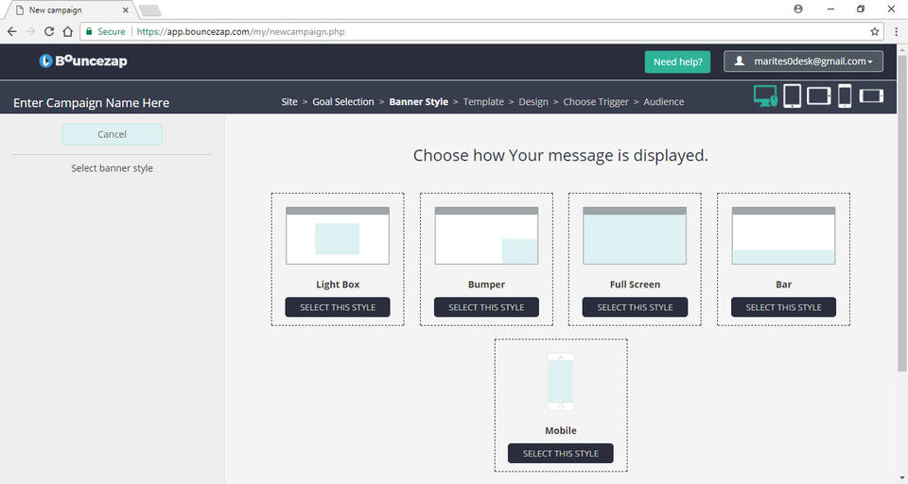Go to Site breadcrumb step
The image size is (908, 484).
coord(289,102)
